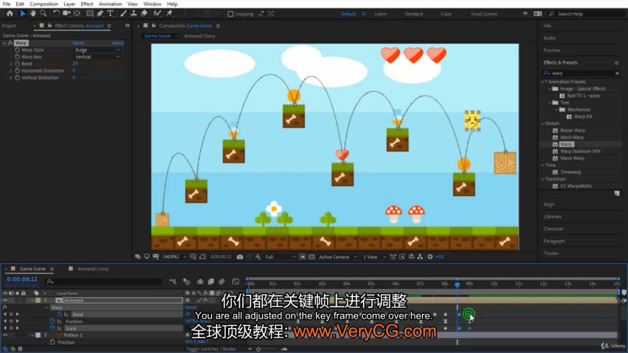The height and width of the screenshot is (353, 628).
Task: Hide the Annoyed layer using its eye
Action: [5, 300]
